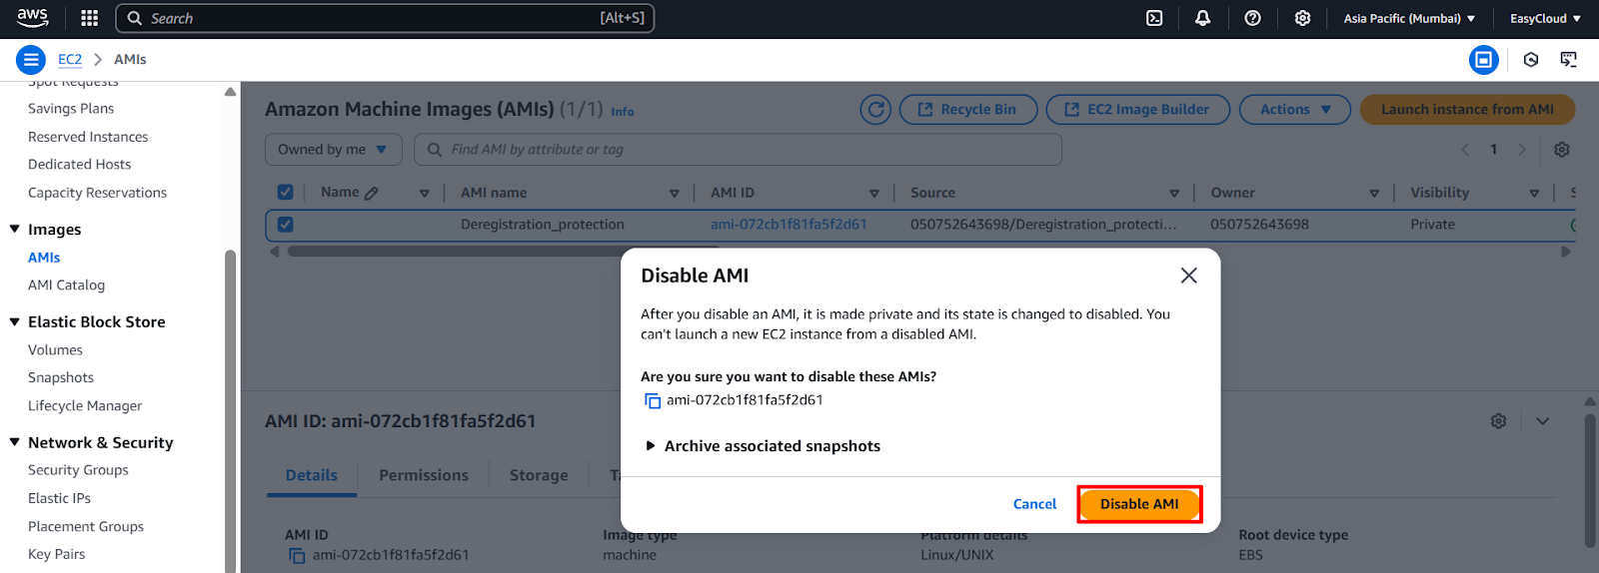Click Cancel in the Disable AMI dialog
The image size is (1599, 573).
[1034, 505]
